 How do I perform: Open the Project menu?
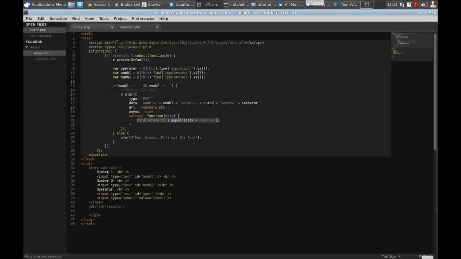pyautogui.click(x=120, y=18)
